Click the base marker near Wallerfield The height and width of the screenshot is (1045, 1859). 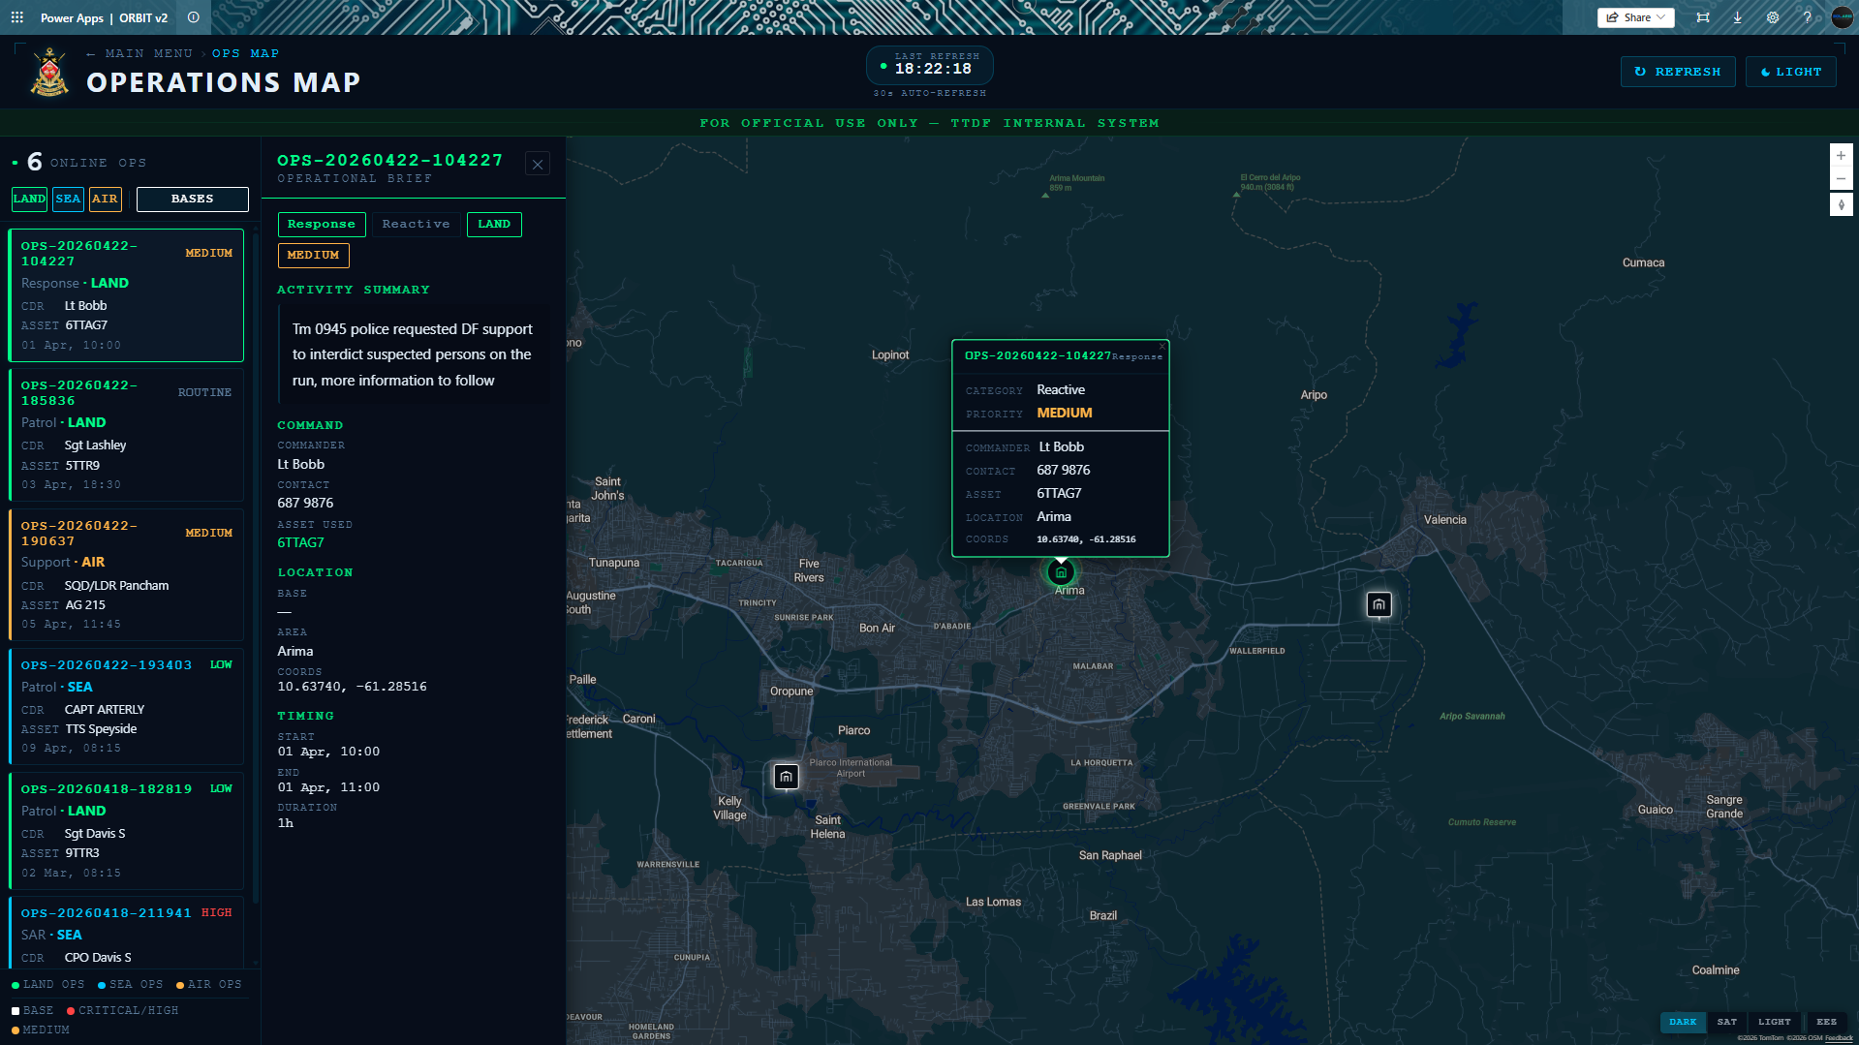(x=1379, y=605)
